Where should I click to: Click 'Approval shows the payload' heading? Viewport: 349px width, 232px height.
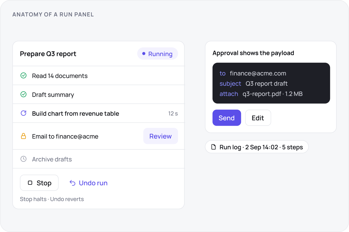(253, 53)
